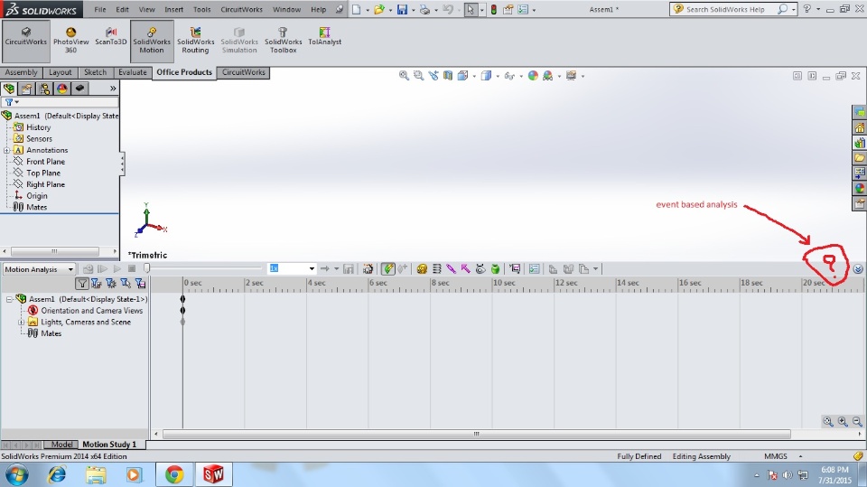This screenshot has height=487, width=867.
Task: Open Results and Plots
Action: click(516, 269)
